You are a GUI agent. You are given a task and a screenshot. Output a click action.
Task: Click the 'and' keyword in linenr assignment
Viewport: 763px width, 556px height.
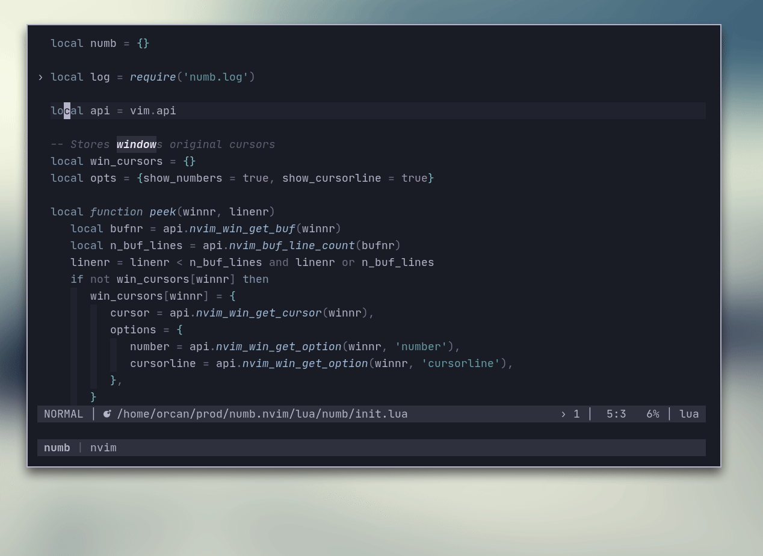279,262
